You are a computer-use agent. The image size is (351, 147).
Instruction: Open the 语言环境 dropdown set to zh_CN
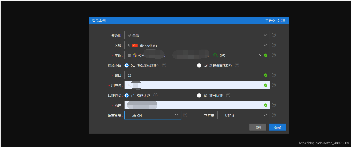(153, 115)
